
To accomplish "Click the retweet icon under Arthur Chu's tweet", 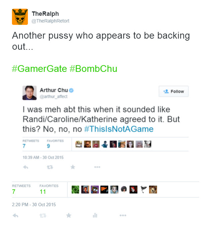I will point(50,167).
